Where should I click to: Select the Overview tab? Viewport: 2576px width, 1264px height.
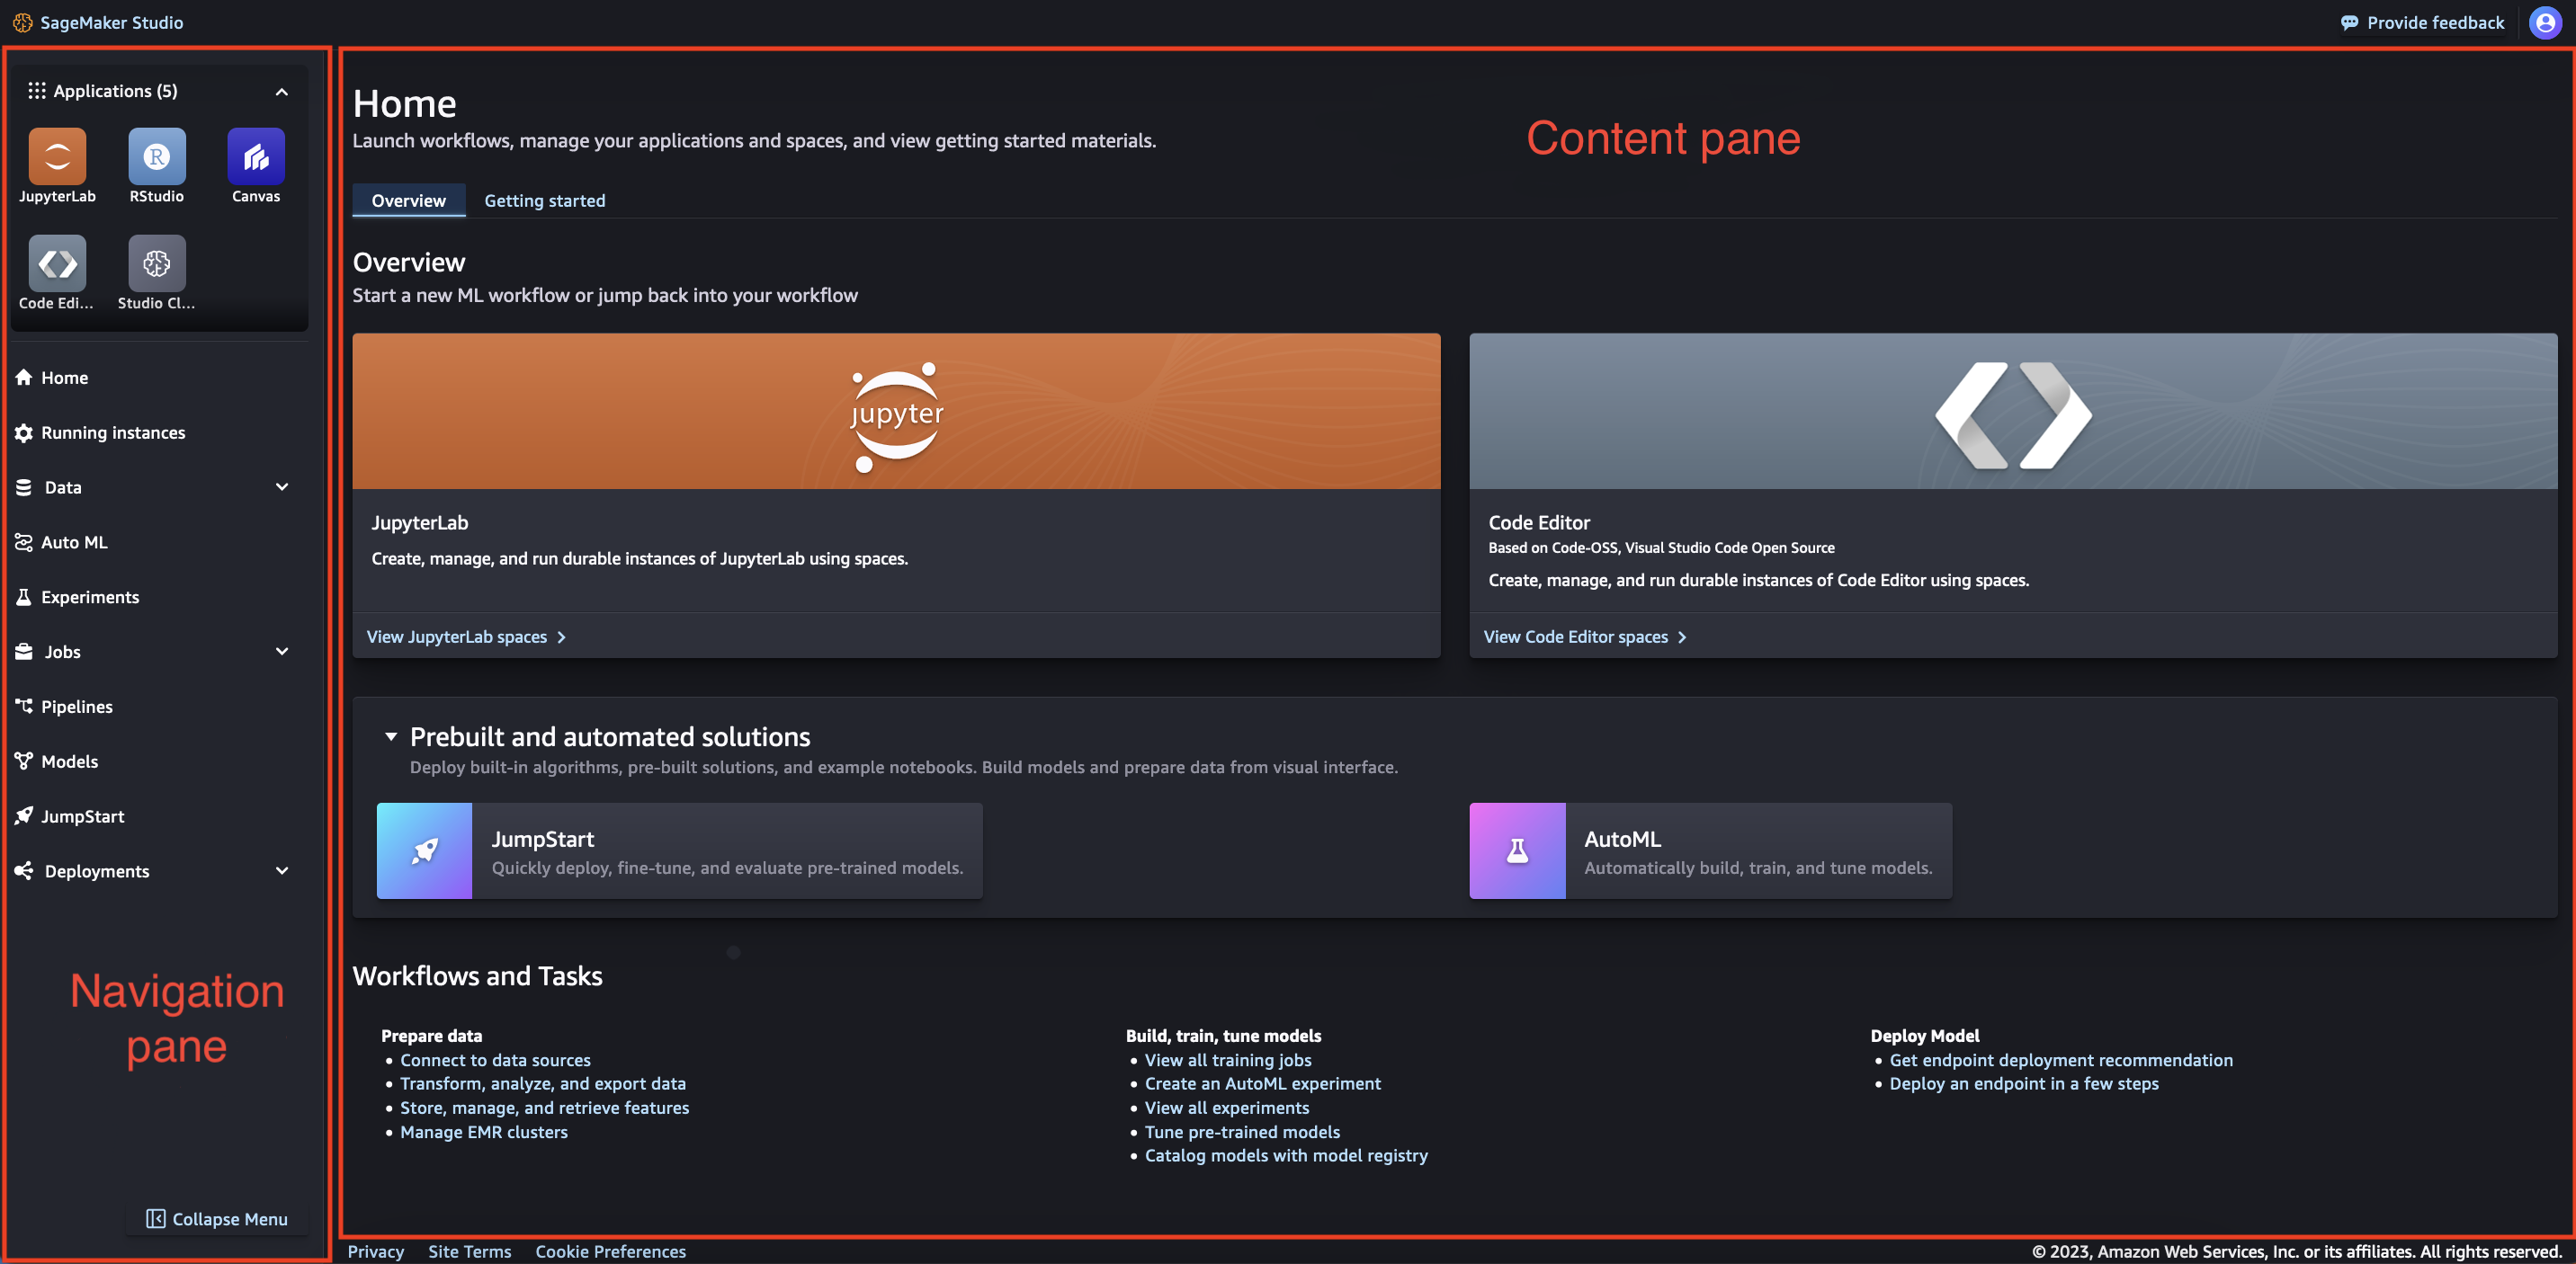409,199
